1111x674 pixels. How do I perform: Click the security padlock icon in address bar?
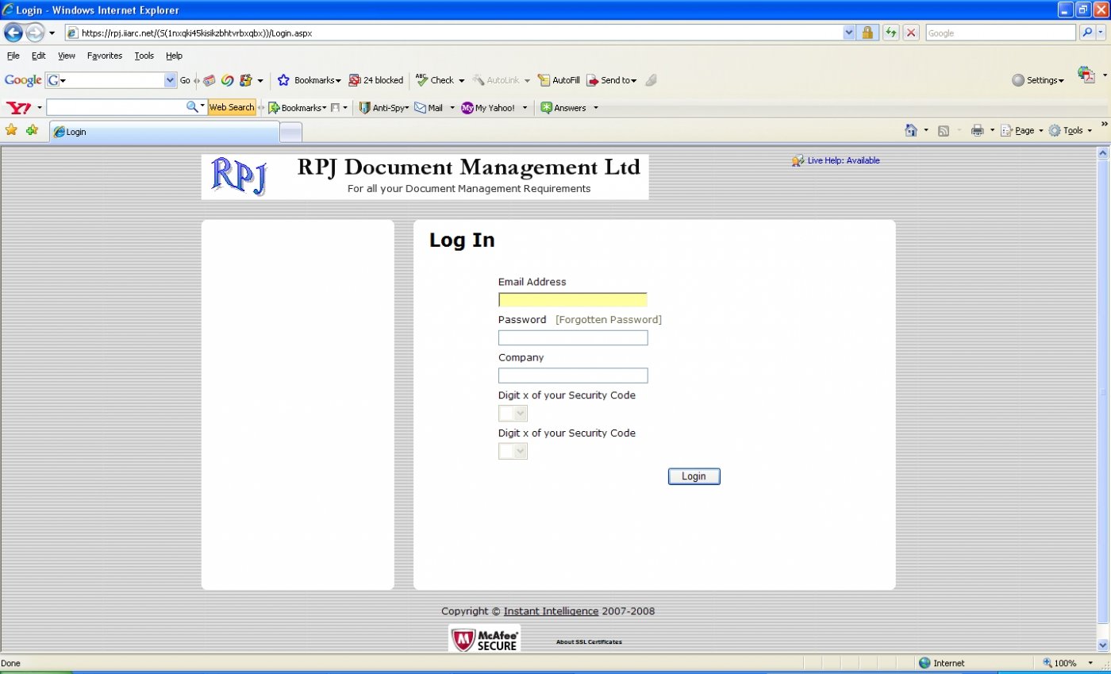point(867,33)
